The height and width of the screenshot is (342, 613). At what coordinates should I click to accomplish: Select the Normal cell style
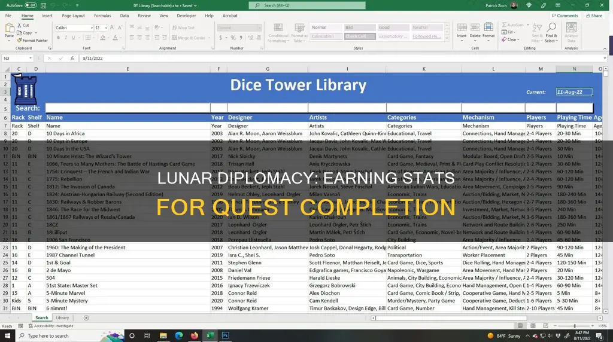pos(326,28)
